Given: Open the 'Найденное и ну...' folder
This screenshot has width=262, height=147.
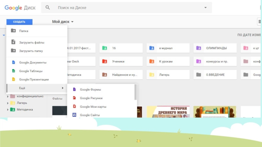Looking at the screenshot, I should [x=121, y=75].
